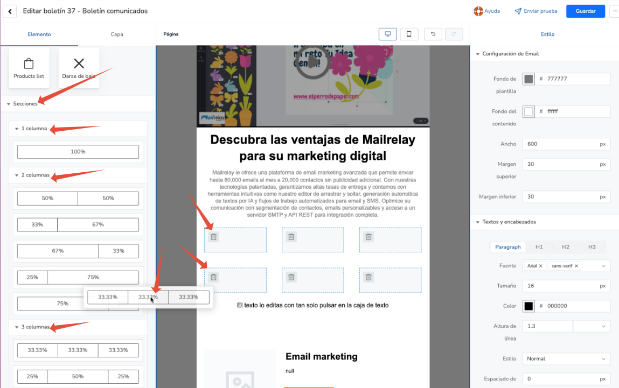Screen dimensions: 619x388
Task: Play the video thumbnail in the email
Action: tap(312, 62)
